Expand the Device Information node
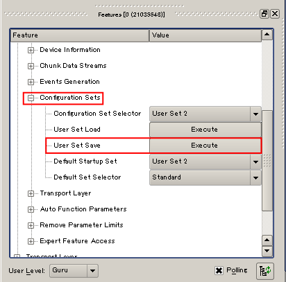 pos(31,50)
